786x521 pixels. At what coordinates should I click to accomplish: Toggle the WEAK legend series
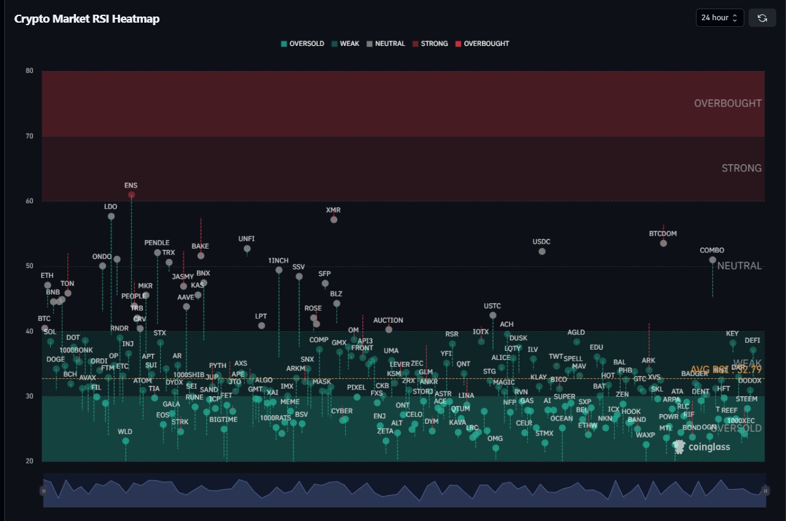(345, 43)
